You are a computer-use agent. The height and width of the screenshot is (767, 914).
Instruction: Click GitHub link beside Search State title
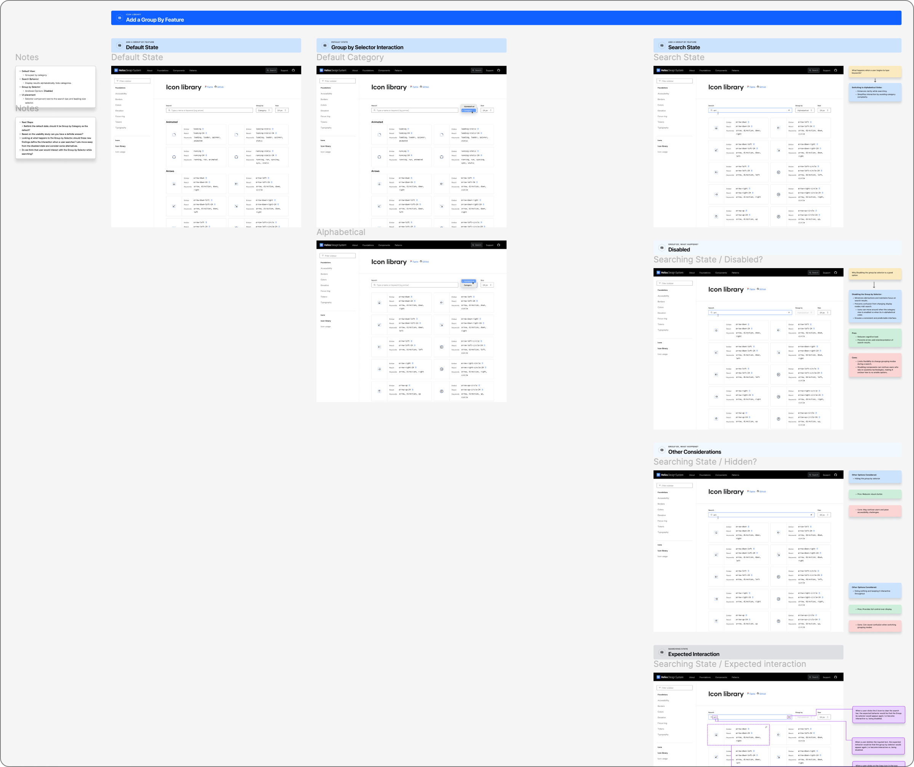(x=762, y=87)
